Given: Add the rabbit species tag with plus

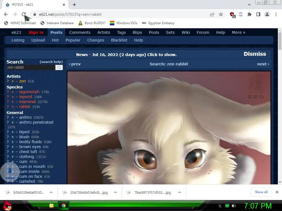Looking at the screenshot, I should pos(13,107).
